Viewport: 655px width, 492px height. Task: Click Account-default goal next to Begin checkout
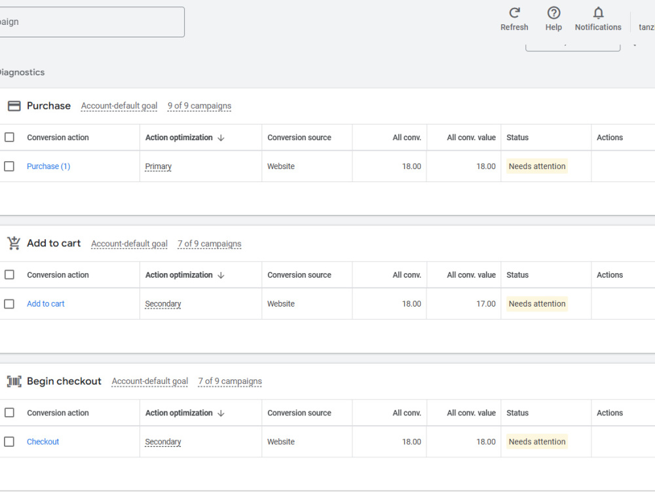[x=149, y=381]
